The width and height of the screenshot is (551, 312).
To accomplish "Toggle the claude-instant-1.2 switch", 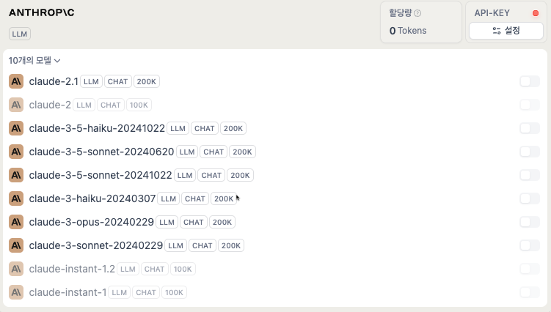I will tap(530, 269).
